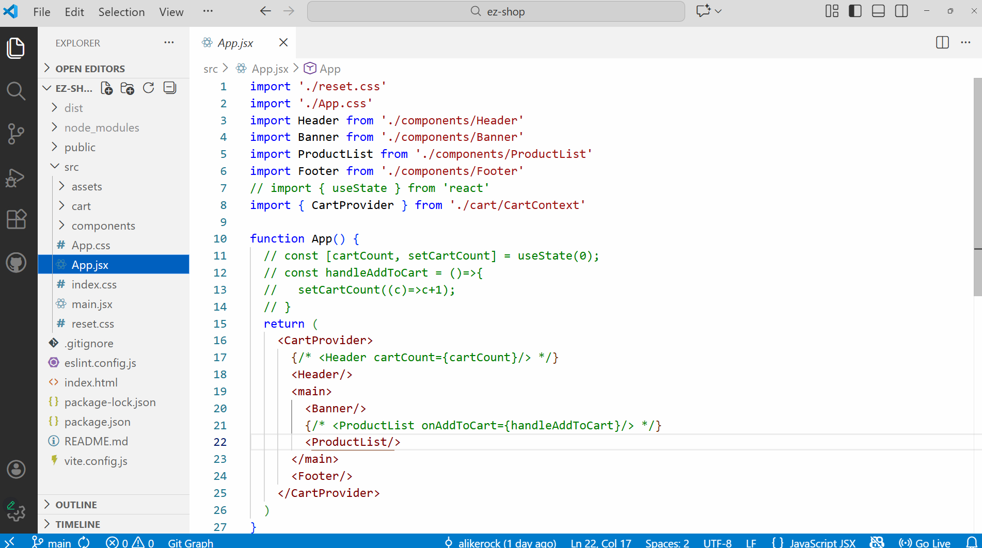This screenshot has width=982, height=548.
Task: Click the ez-shop command center search field
Action: (x=496, y=11)
